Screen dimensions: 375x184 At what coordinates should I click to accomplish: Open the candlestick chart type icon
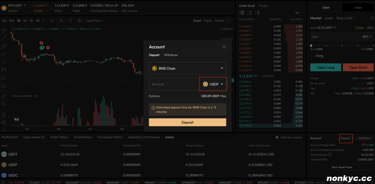pos(61,21)
